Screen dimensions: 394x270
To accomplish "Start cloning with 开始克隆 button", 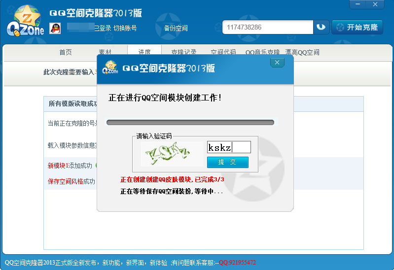I will point(358,27).
